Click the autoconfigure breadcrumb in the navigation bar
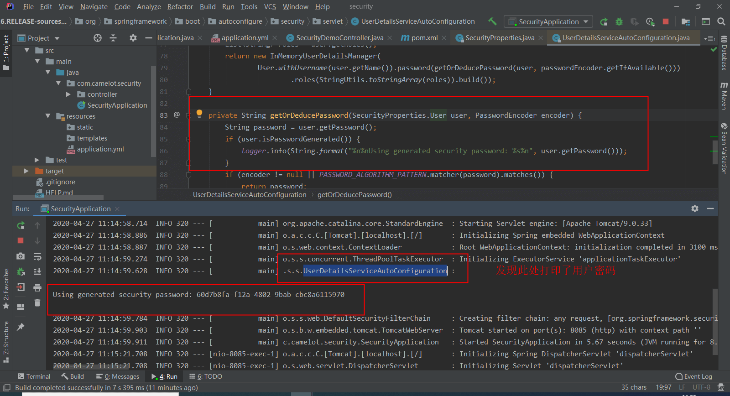Screen dimensions: 730x396 (x=240, y=21)
